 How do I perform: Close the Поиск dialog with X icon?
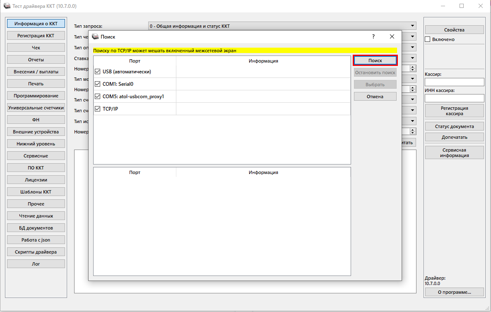point(392,36)
